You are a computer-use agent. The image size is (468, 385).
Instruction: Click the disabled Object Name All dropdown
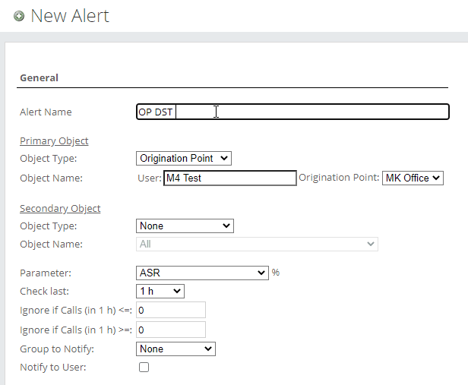(x=257, y=245)
